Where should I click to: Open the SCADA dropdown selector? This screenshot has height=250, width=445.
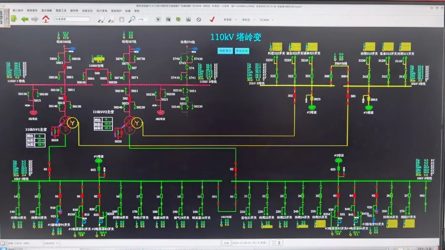click(266, 19)
